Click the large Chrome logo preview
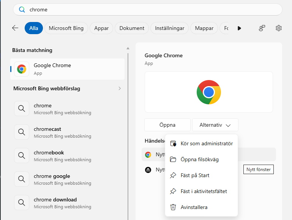Viewport: 292px width, 220px height. tap(209, 92)
